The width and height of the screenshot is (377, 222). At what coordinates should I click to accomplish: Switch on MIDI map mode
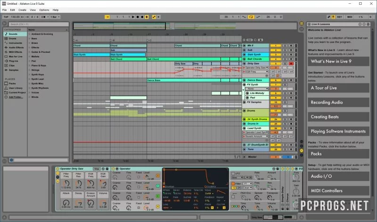tap(350, 17)
